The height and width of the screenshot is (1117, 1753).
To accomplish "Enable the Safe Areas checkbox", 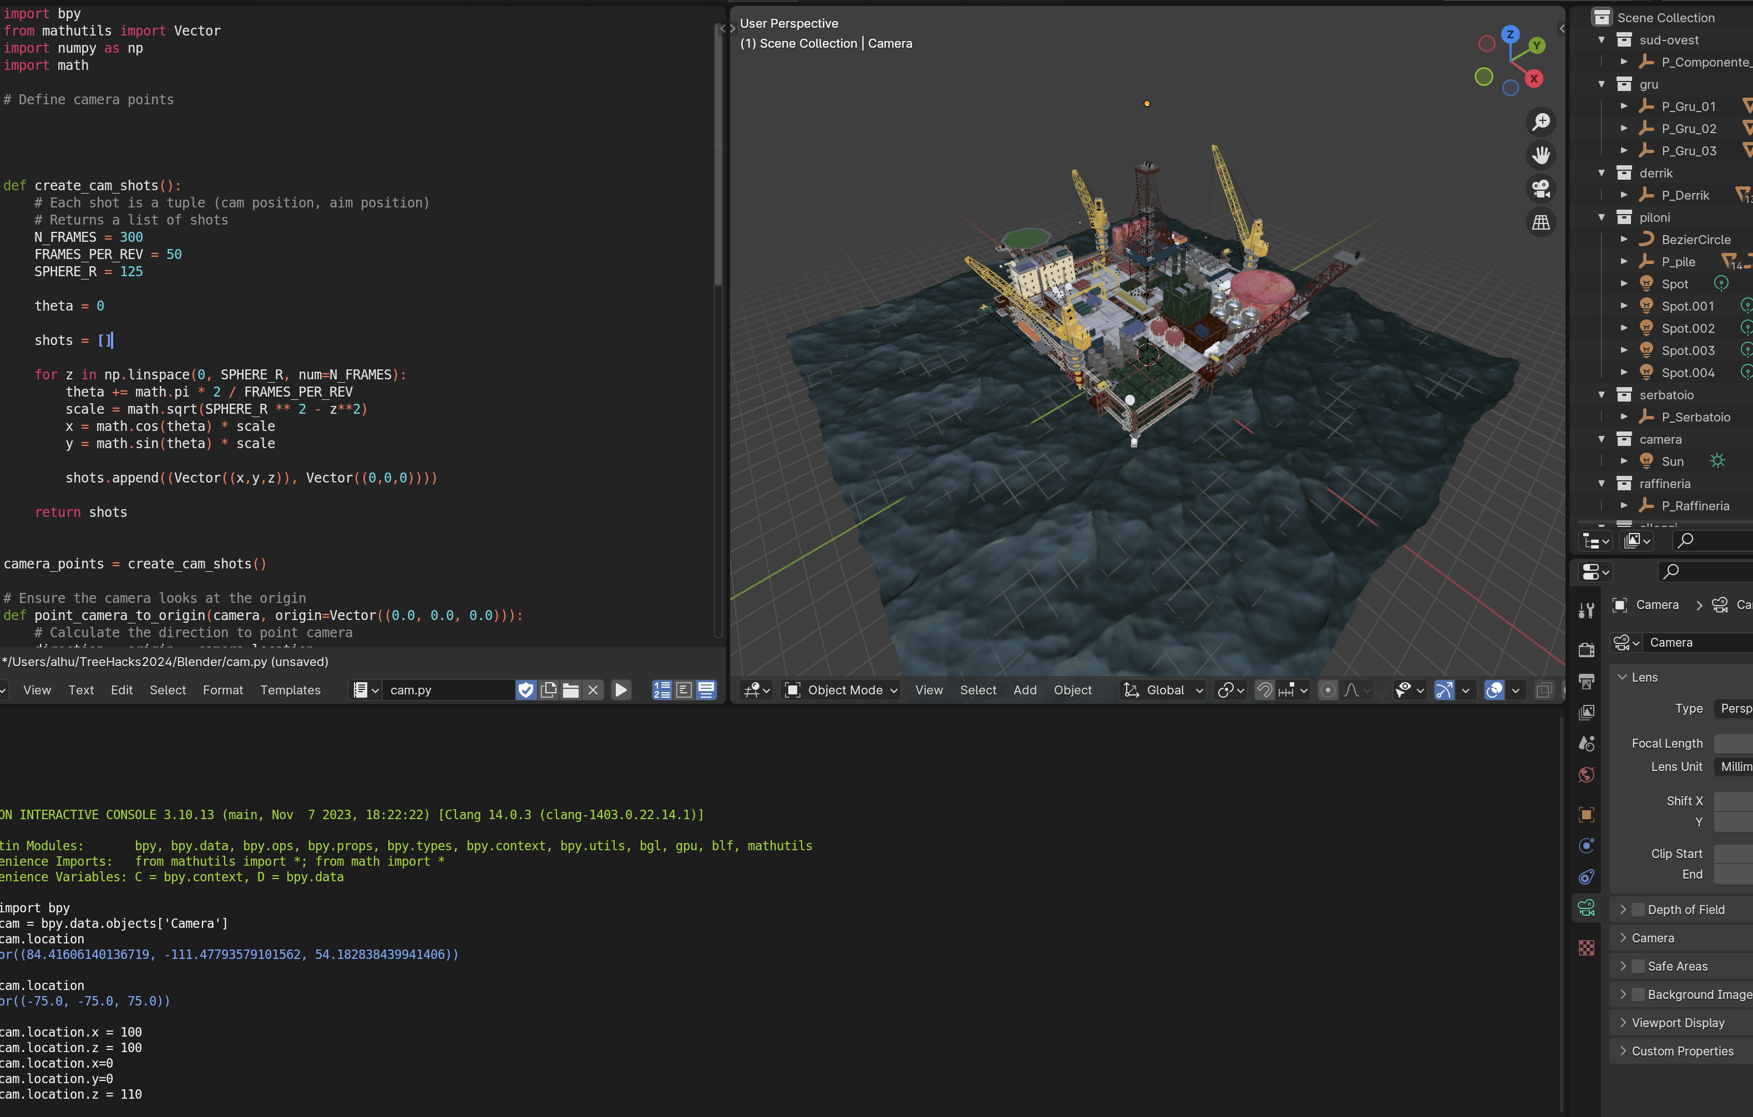I will pos(1638,966).
